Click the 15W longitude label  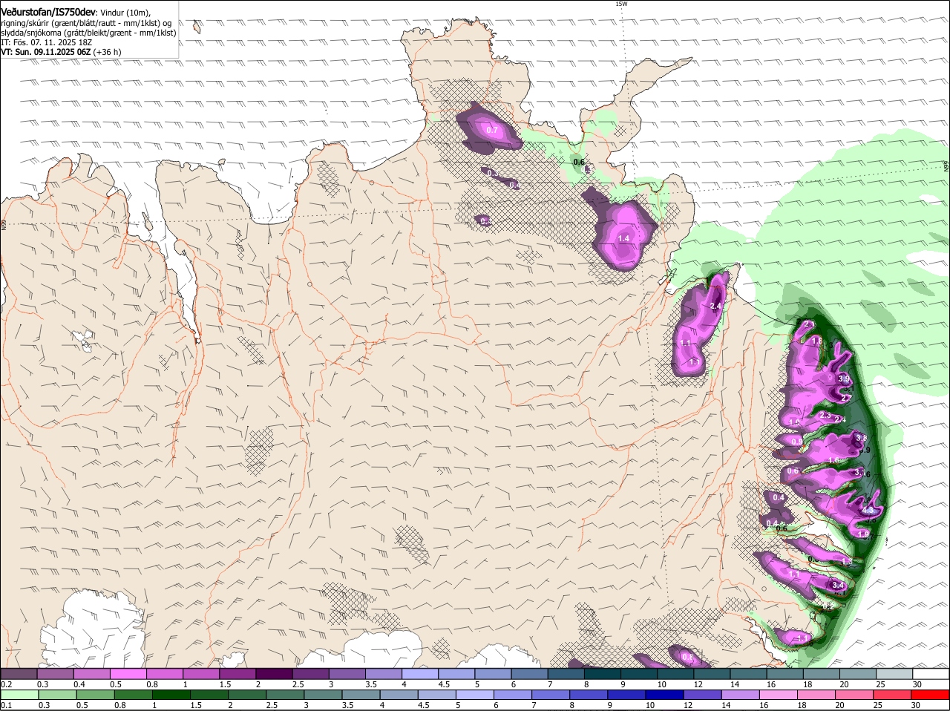[x=621, y=4]
